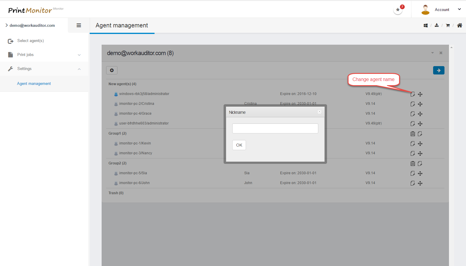Screen dimensions: 466x266
Task: Click move icon for imonitor-pc-6/John
Action: tap(420, 183)
